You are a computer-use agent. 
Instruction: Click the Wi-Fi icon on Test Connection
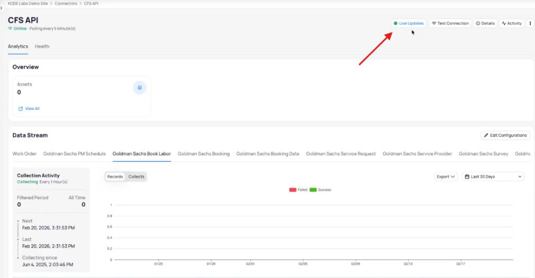434,23
